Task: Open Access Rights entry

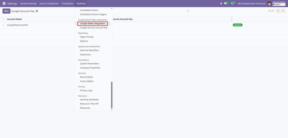Action: click(87, 81)
